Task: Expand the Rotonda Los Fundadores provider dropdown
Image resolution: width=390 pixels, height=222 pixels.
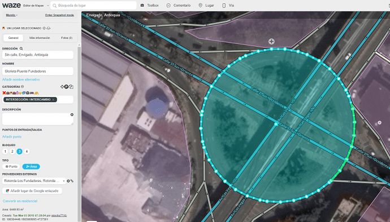Action: click(x=64, y=181)
